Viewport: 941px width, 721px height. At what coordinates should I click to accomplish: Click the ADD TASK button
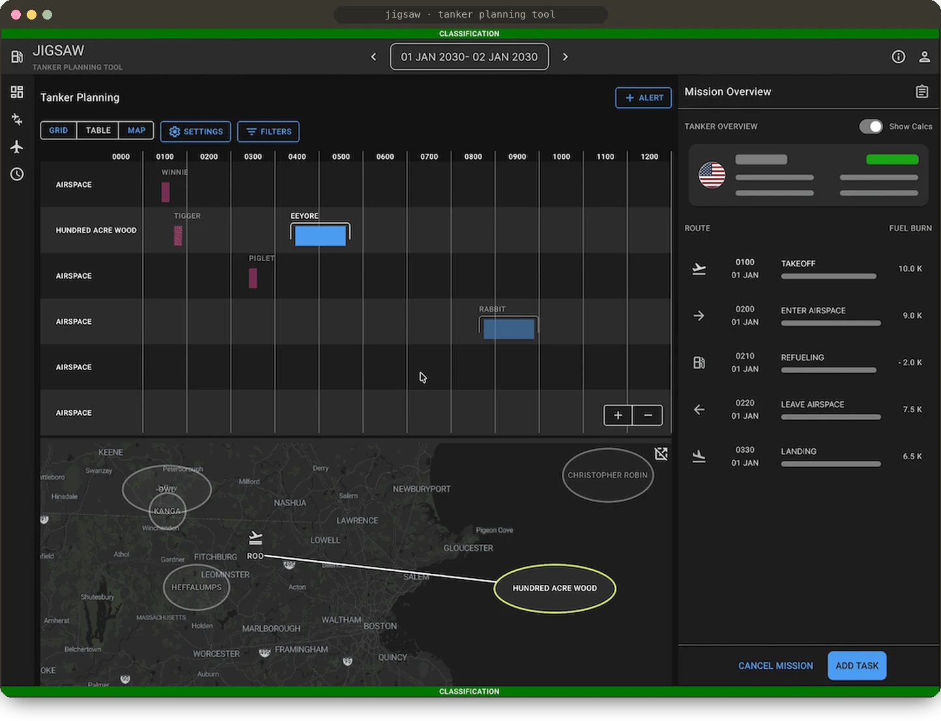coord(857,666)
